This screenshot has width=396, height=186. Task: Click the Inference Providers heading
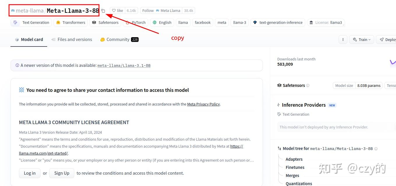click(x=304, y=105)
